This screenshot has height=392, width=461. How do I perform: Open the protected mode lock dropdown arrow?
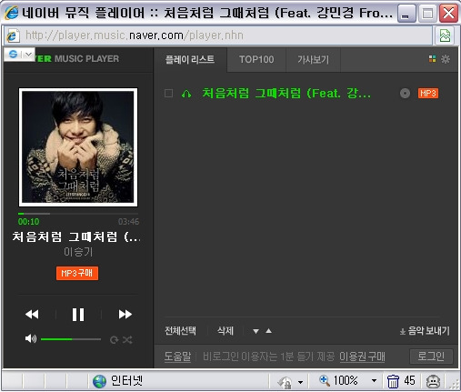pos(300,382)
